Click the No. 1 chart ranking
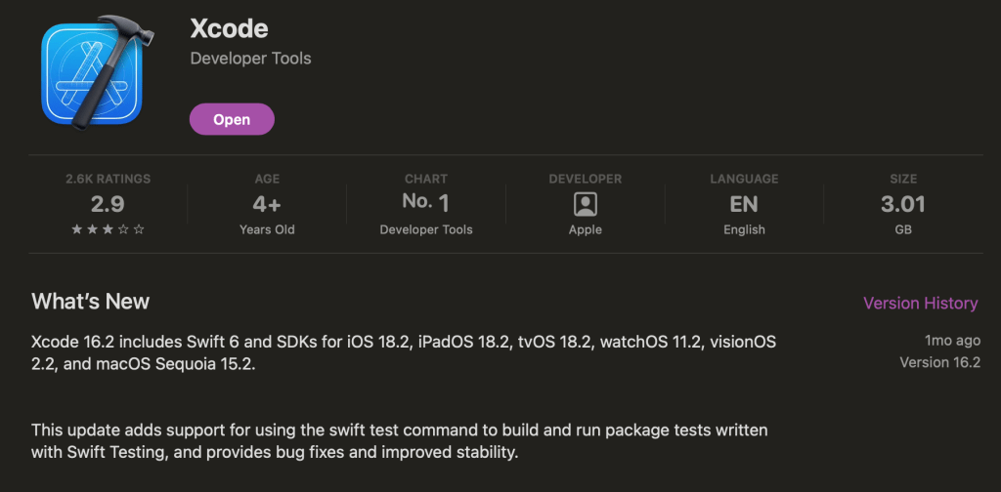This screenshot has height=492, width=1001. point(425,203)
